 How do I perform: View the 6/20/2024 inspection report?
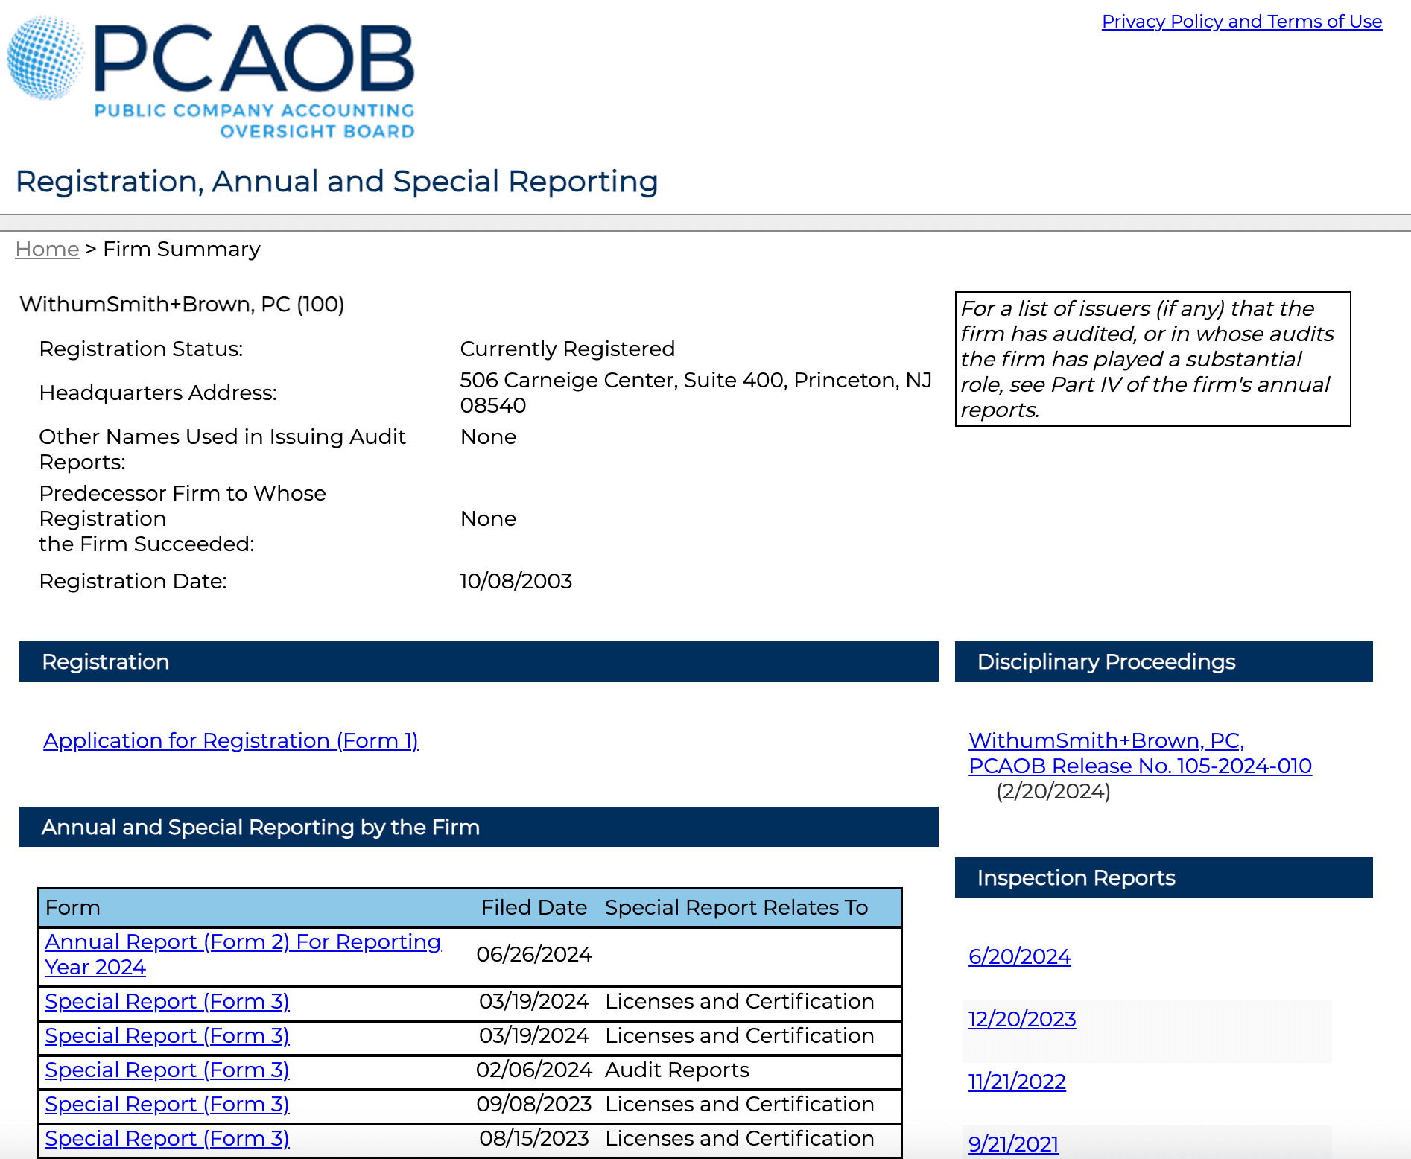(1019, 956)
